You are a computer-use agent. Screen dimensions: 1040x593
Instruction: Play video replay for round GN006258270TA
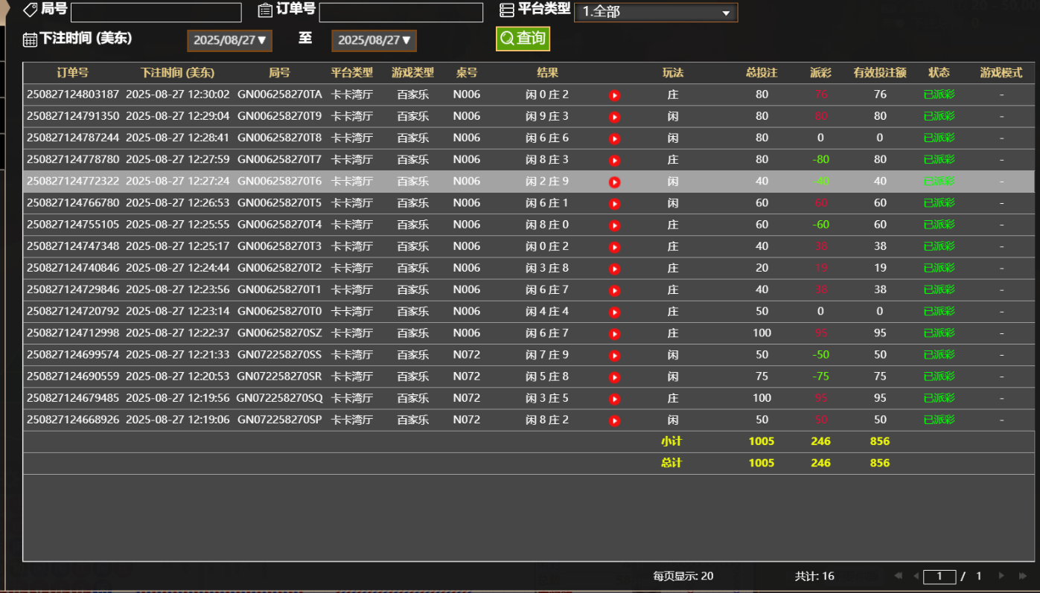coord(614,95)
